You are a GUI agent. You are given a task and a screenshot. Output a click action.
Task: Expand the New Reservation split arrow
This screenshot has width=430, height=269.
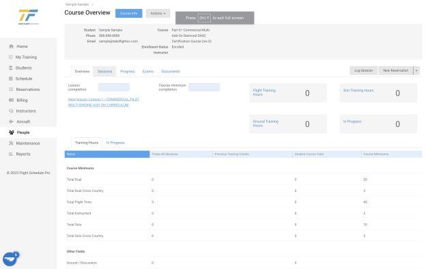tap(416, 70)
